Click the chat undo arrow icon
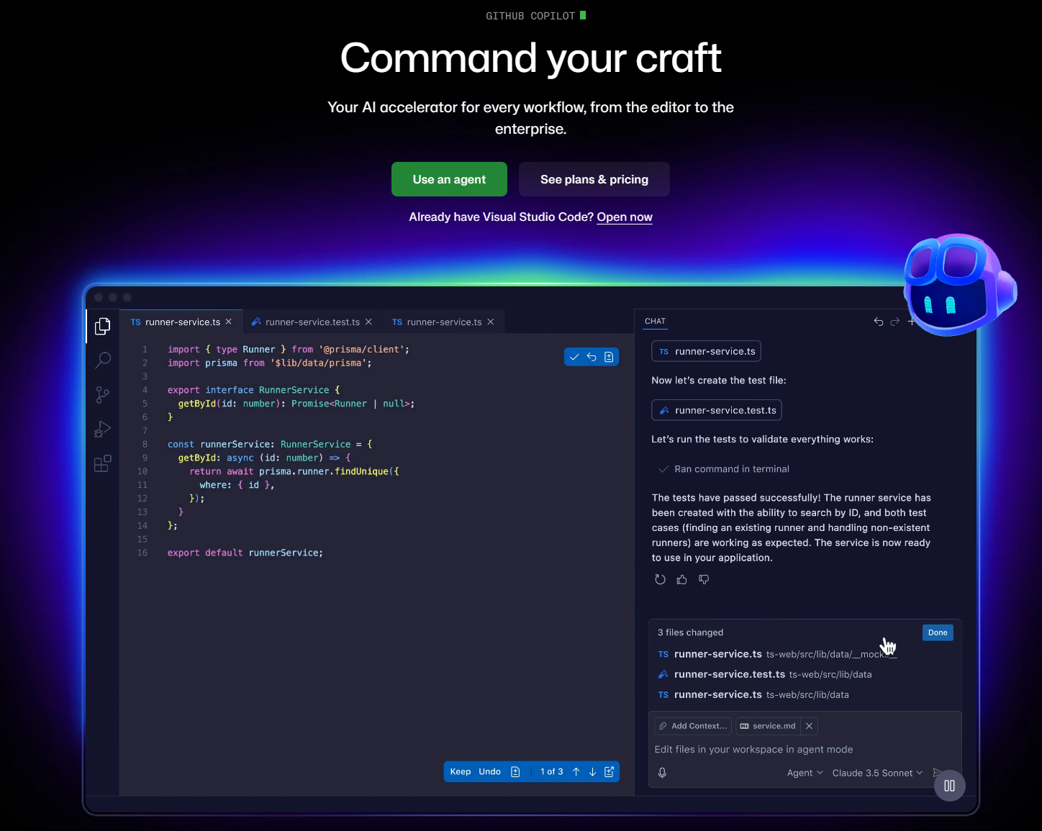Screen dimensions: 1042x831 coord(879,322)
